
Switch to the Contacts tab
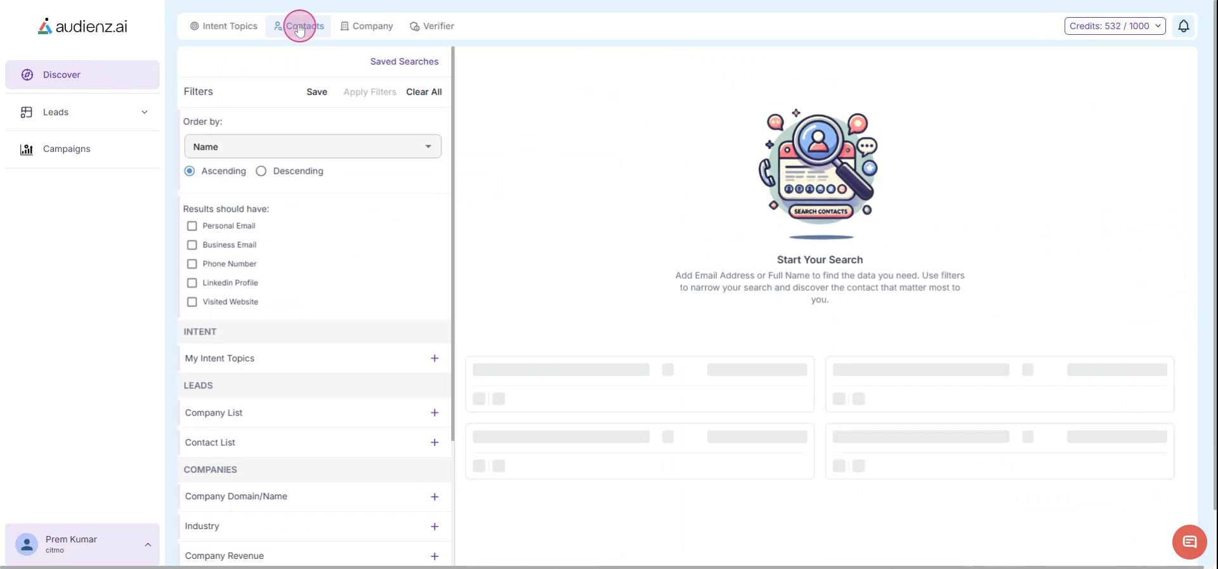pos(299,26)
